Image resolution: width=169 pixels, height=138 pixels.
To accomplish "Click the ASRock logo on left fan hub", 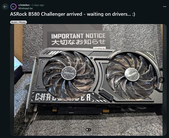I will (x=69, y=73).
